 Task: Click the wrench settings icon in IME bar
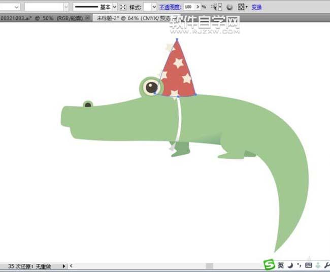coord(326,265)
